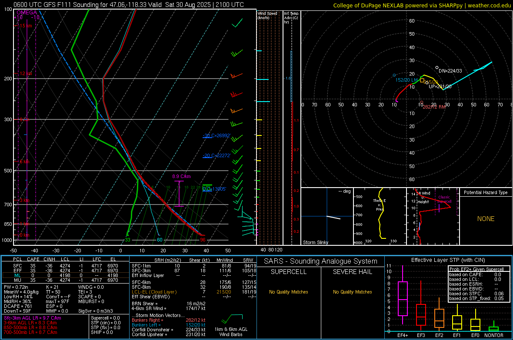
Task: Click the OMEGA label on the skew-T
Action: (x=27, y=13)
